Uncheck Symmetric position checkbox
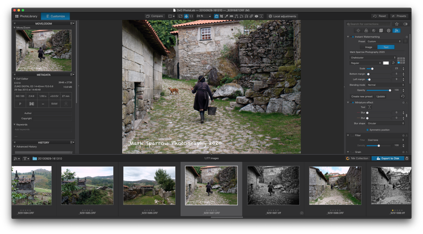 (x=367, y=130)
